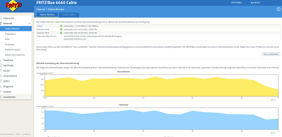The image size is (282, 137).
Task: Click the Neu verbinden button
Action: coord(271,54)
